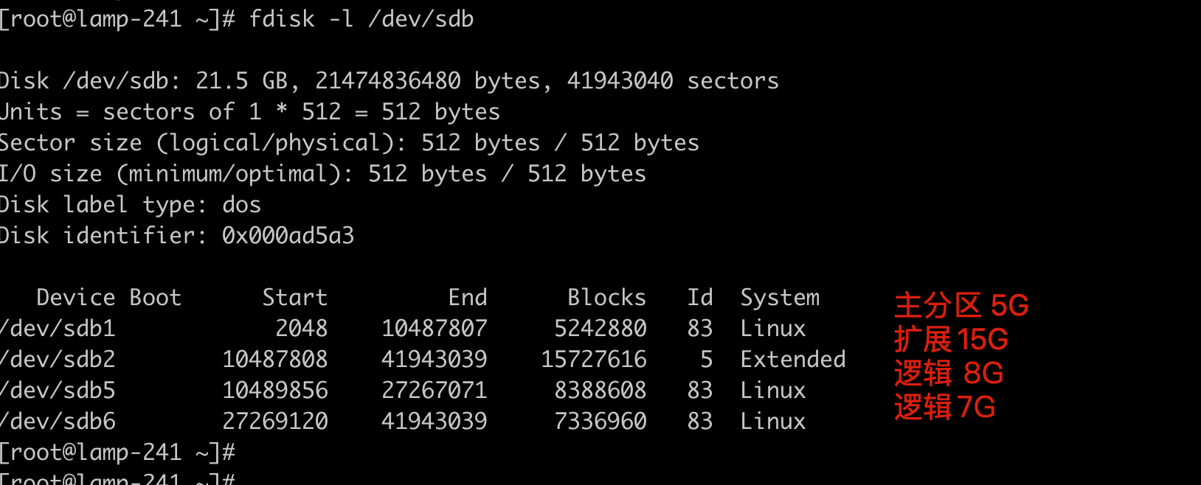Click the disk label type value dos

tap(242, 204)
